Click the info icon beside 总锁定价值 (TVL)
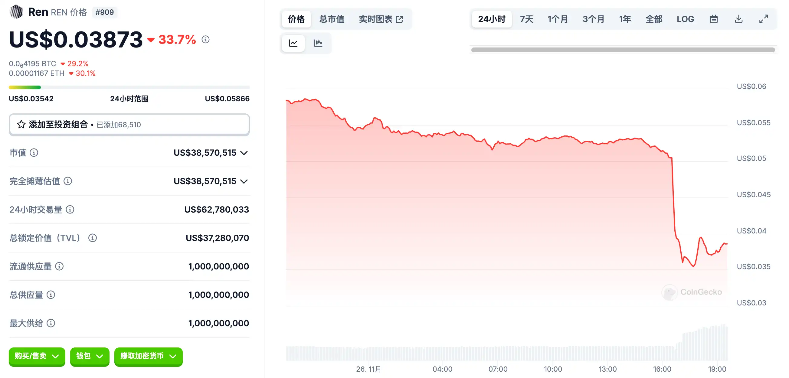Screen dimensions: 789x378 pyautogui.click(x=93, y=238)
